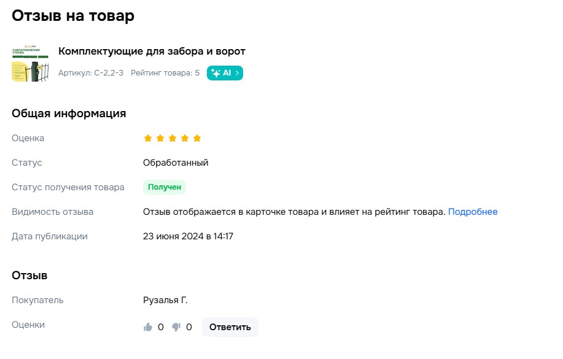Click the first rating star
This screenshot has height=359, width=563.
[147, 138]
